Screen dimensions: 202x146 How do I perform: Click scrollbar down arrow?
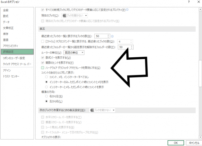click(200, 137)
